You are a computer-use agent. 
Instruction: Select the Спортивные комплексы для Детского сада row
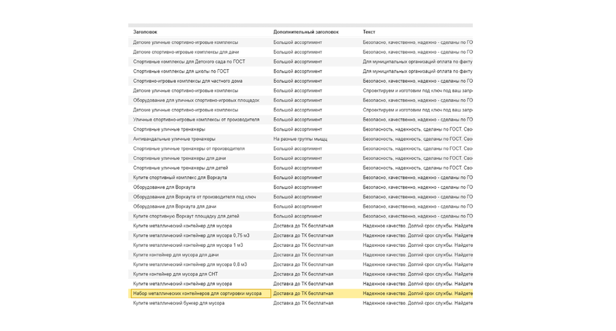[x=300, y=62]
